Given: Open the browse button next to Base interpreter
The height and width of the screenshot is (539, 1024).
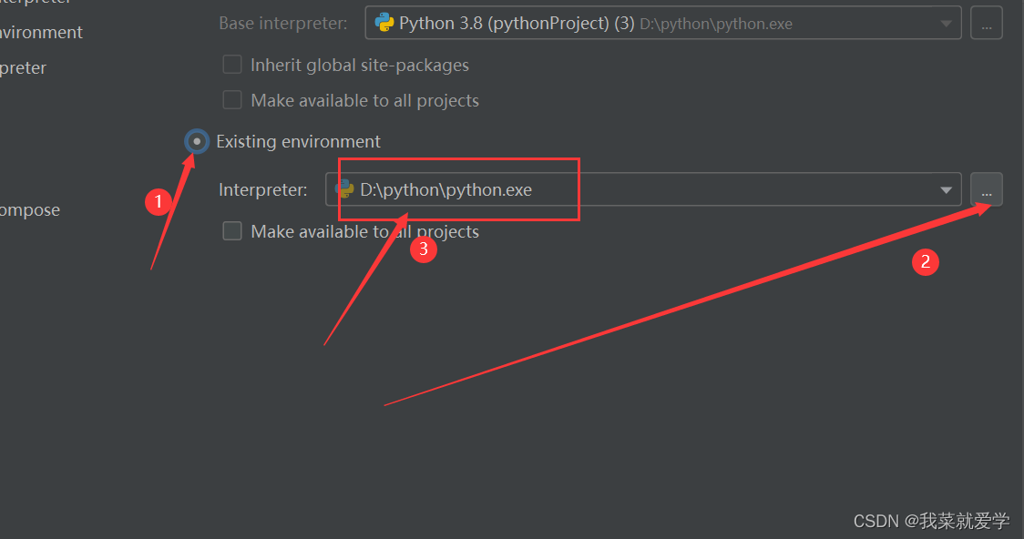Looking at the screenshot, I should tap(987, 23).
